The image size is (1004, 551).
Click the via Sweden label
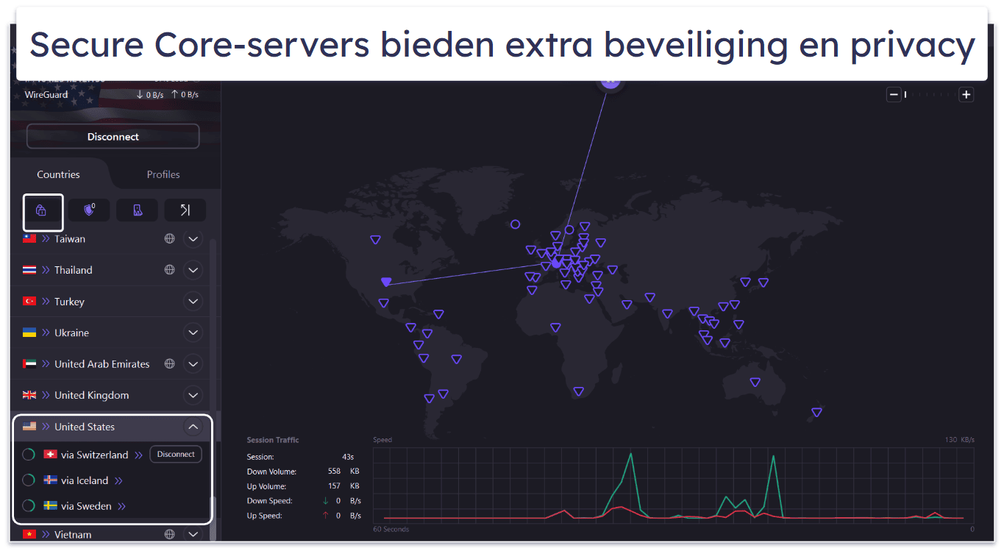pyautogui.click(x=87, y=506)
